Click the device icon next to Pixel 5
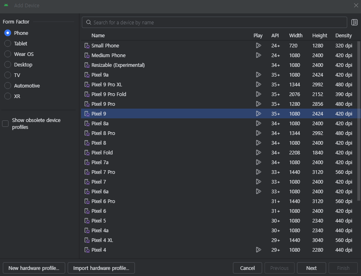The width and height of the screenshot is (361, 276). click(87, 221)
